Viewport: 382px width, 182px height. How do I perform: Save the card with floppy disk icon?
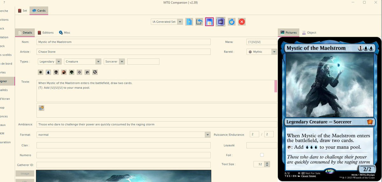point(209,22)
